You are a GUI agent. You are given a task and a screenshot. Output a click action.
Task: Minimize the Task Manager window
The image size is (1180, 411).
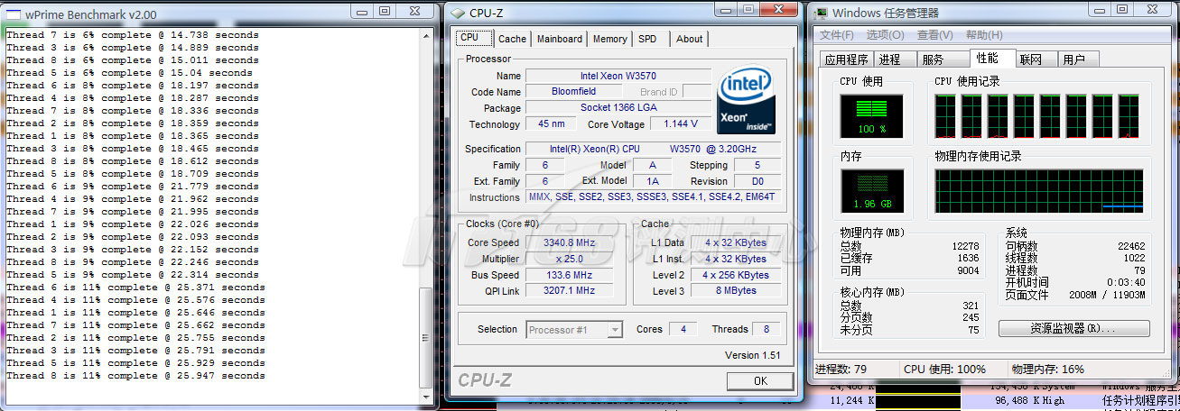click(x=1100, y=10)
